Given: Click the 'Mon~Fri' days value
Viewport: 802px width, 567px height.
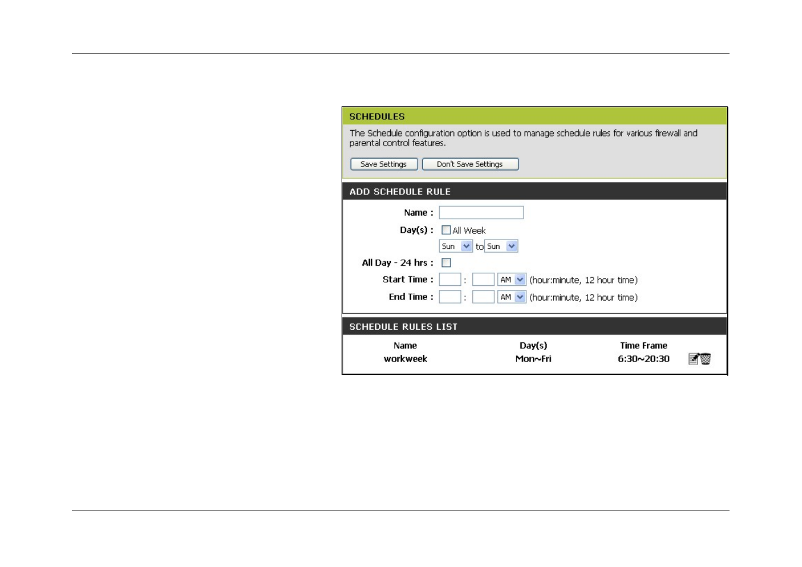Looking at the screenshot, I should (x=533, y=359).
